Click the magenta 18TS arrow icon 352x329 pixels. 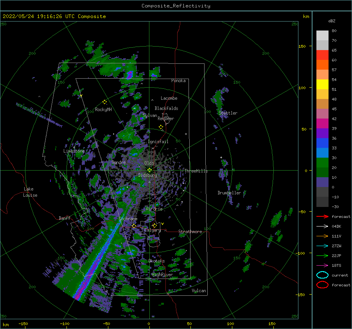click(322, 266)
